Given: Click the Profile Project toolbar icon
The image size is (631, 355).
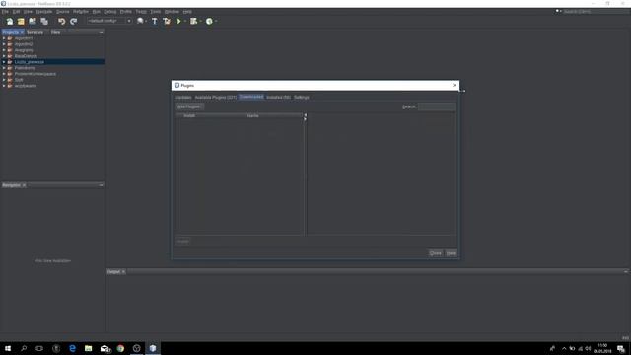Looking at the screenshot, I should coord(209,21).
